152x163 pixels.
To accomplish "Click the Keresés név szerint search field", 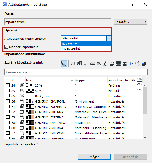I will click(x=76, y=72).
